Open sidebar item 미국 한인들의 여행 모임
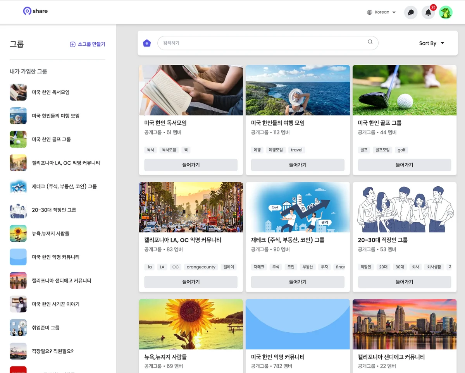465x373 pixels. pyautogui.click(x=57, y=116)
